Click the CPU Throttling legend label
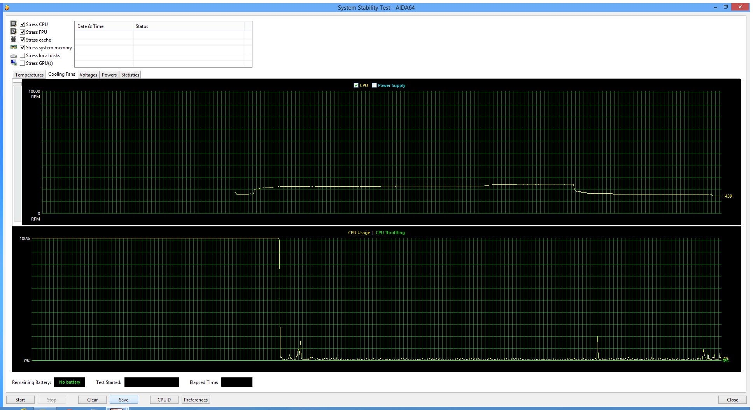Screen dimensions: 753x410 (390, 233)
